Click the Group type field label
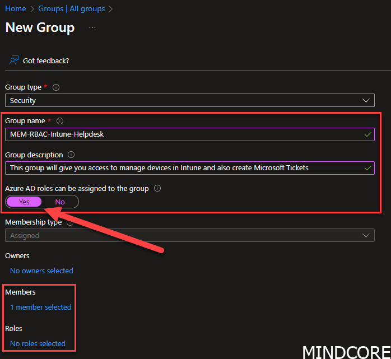 pyautogui.click(x=23, y=87)
